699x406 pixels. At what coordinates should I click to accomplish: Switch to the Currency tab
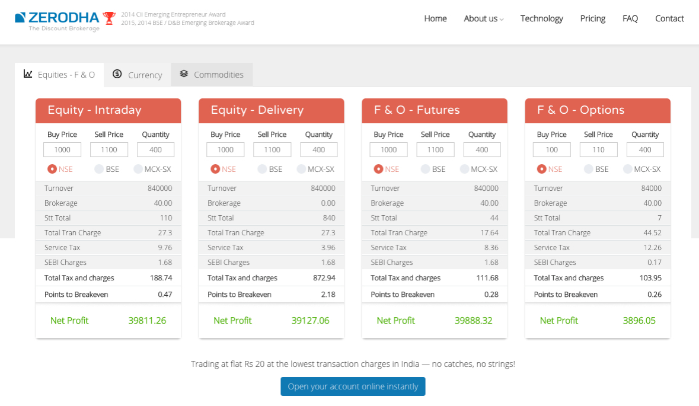(x=138, y=75)
